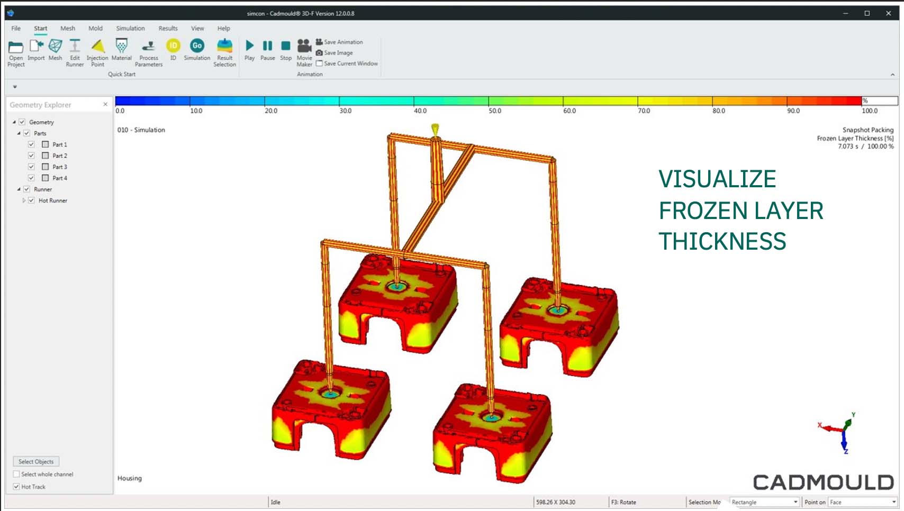Collapse the ribbon with the chevron
The height and width of the screenshot is (511, 904).
tap(892, 75)
